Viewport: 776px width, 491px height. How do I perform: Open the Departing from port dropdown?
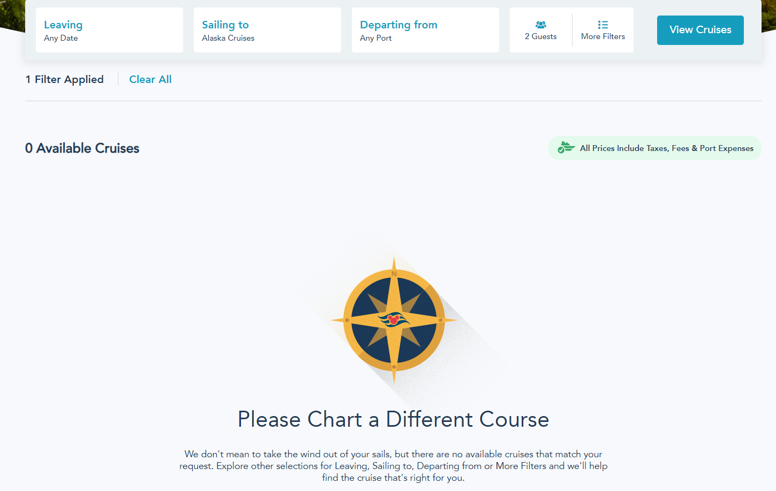pos(425,30)
